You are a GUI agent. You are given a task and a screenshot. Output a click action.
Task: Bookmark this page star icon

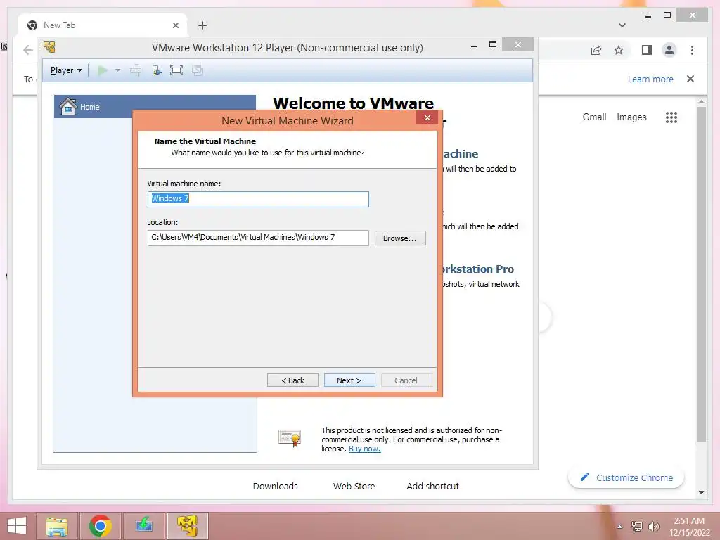(x=619, y=50)
